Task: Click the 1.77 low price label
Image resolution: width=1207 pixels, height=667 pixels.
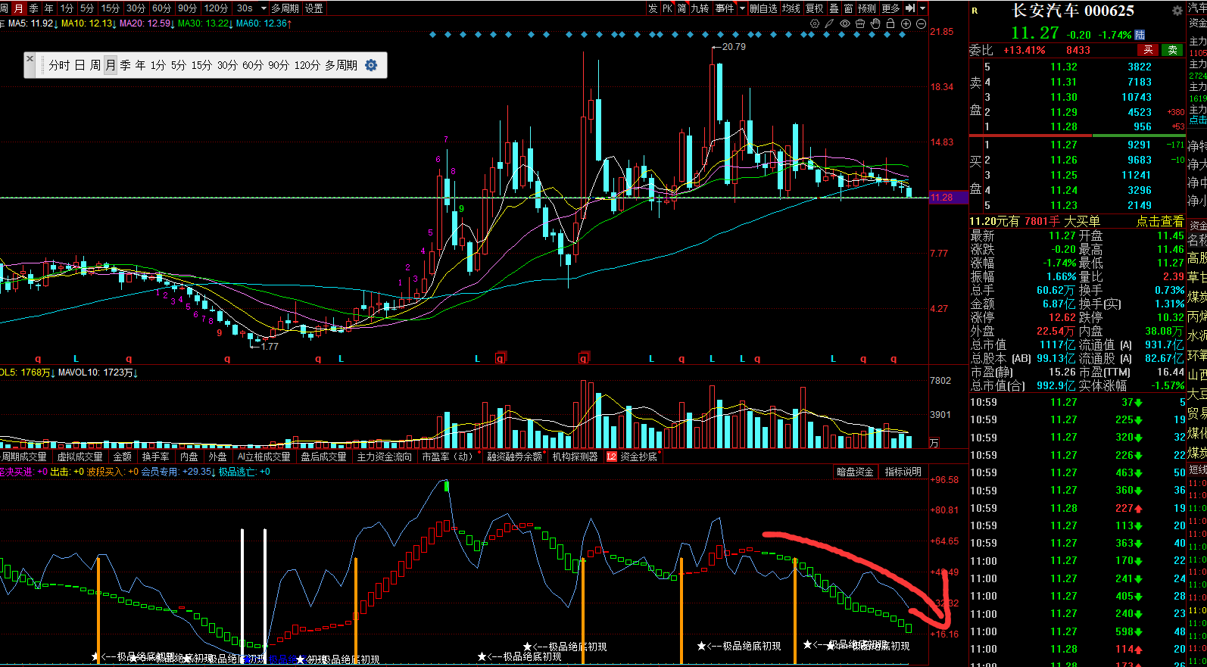Action: coord(269,346)
